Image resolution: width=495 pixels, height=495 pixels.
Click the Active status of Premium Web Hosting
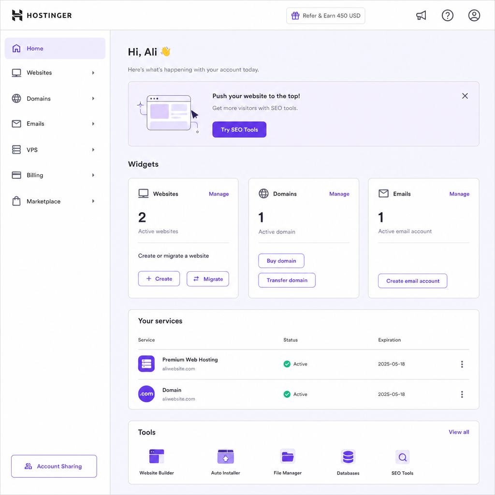[295, 364]
